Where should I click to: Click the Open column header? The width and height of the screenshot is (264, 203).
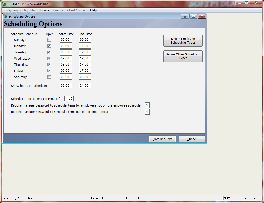tap(50, 34)
